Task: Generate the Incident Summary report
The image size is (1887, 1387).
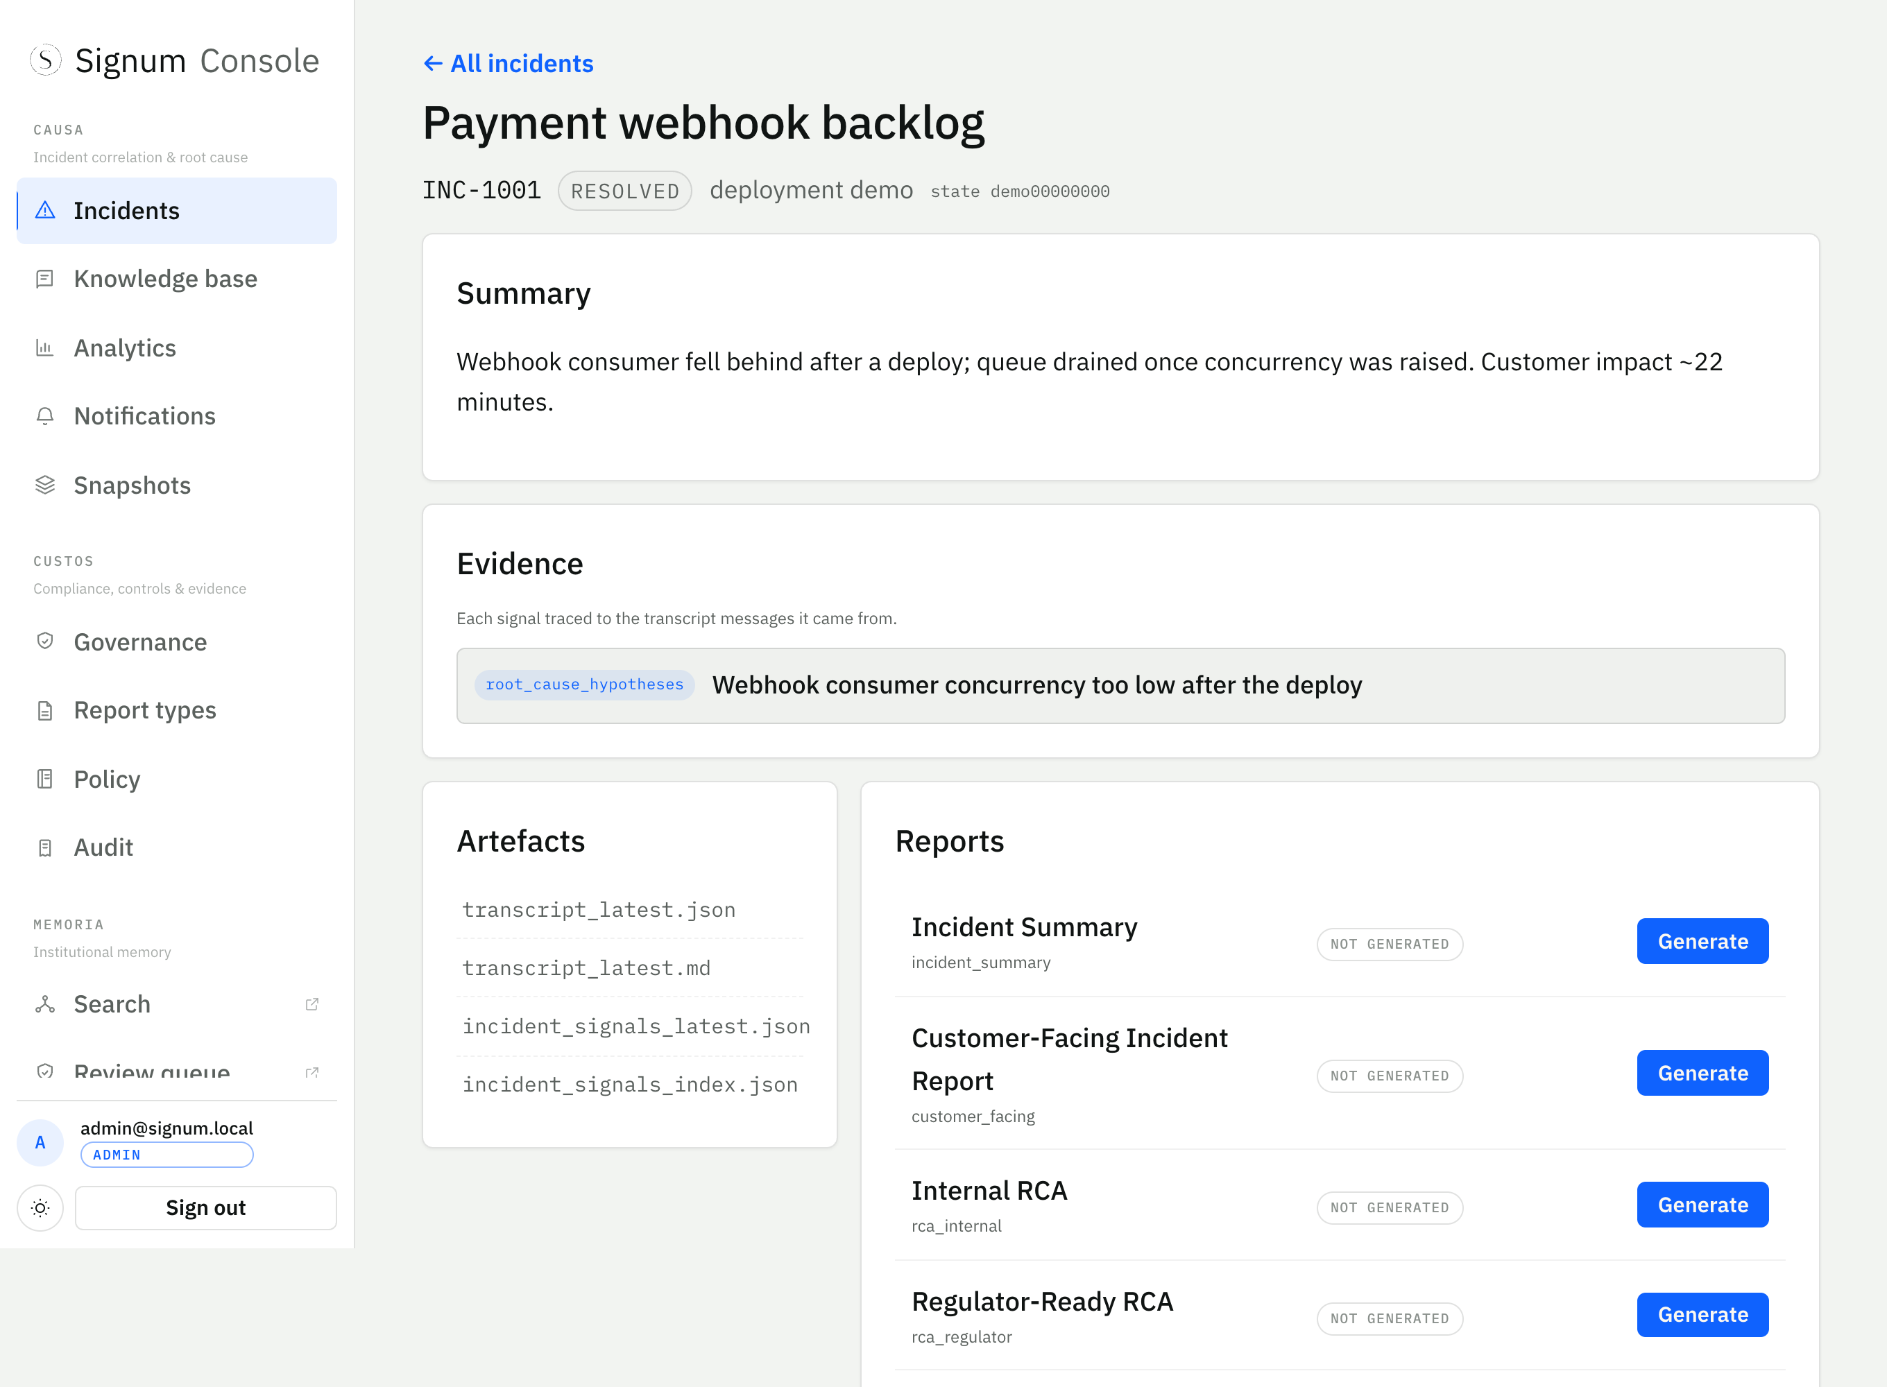Action: coord(1702,941)
